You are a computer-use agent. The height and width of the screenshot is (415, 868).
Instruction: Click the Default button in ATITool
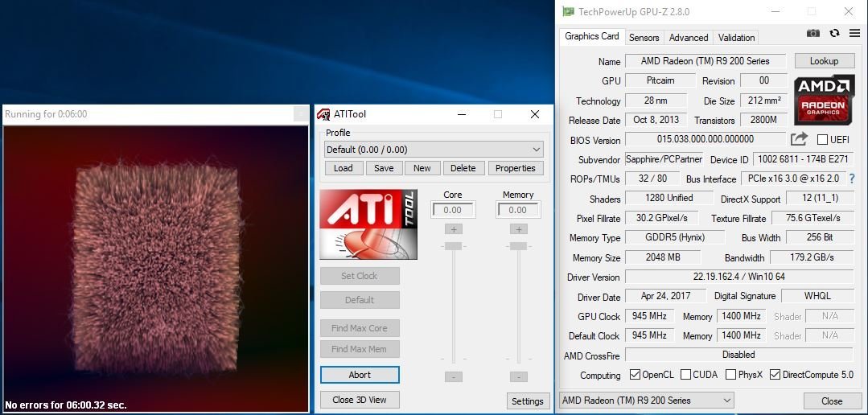click(x=360, y=300)
